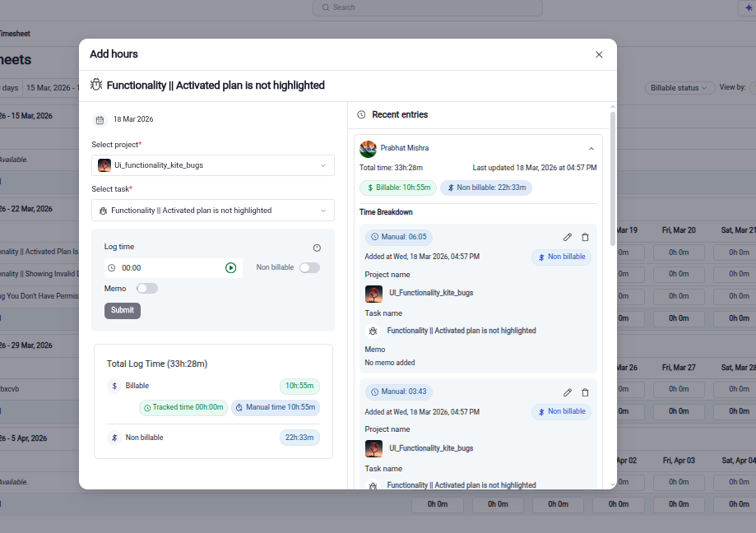Collapse Prabhat Mishra's entries section
The height and width of the screenshot is (533, 756).
coord(591,149)
